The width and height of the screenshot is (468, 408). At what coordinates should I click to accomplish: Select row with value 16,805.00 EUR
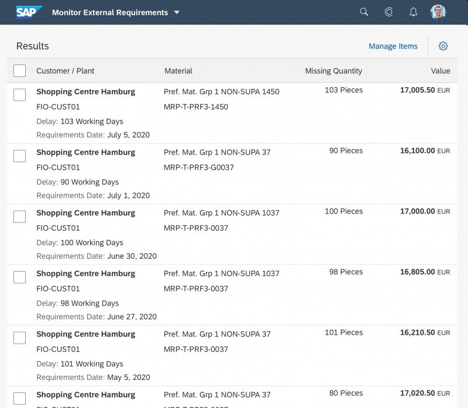[20, 277]
